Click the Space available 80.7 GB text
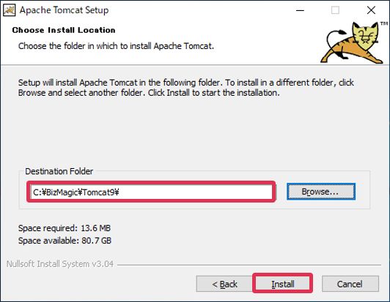The height and width of the screenshot is (302, 390). coord(65,241)
